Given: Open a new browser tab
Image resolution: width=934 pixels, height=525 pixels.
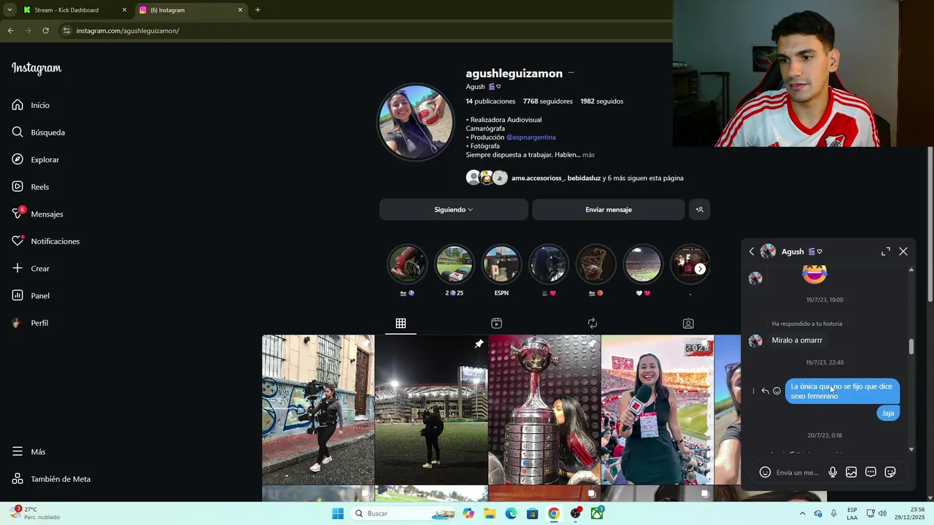Looking at the screenshot, I should point(258,10).
